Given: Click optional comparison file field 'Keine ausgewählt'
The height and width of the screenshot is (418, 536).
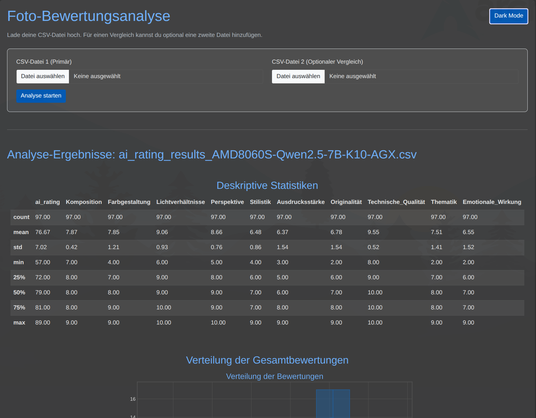Looking at the screenshot, I should [421, 76].
